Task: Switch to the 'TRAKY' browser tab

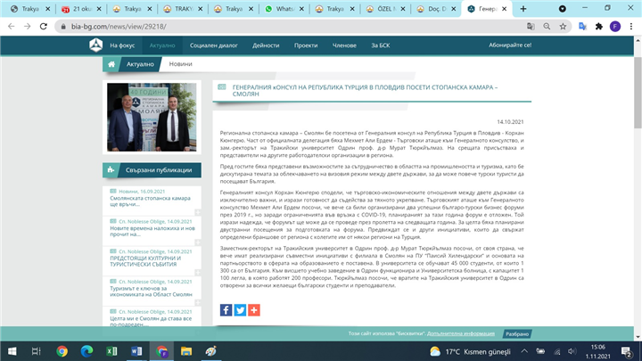Action: tap(182, 9)
